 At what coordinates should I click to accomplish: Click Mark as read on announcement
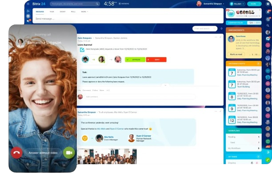[236, 55]
